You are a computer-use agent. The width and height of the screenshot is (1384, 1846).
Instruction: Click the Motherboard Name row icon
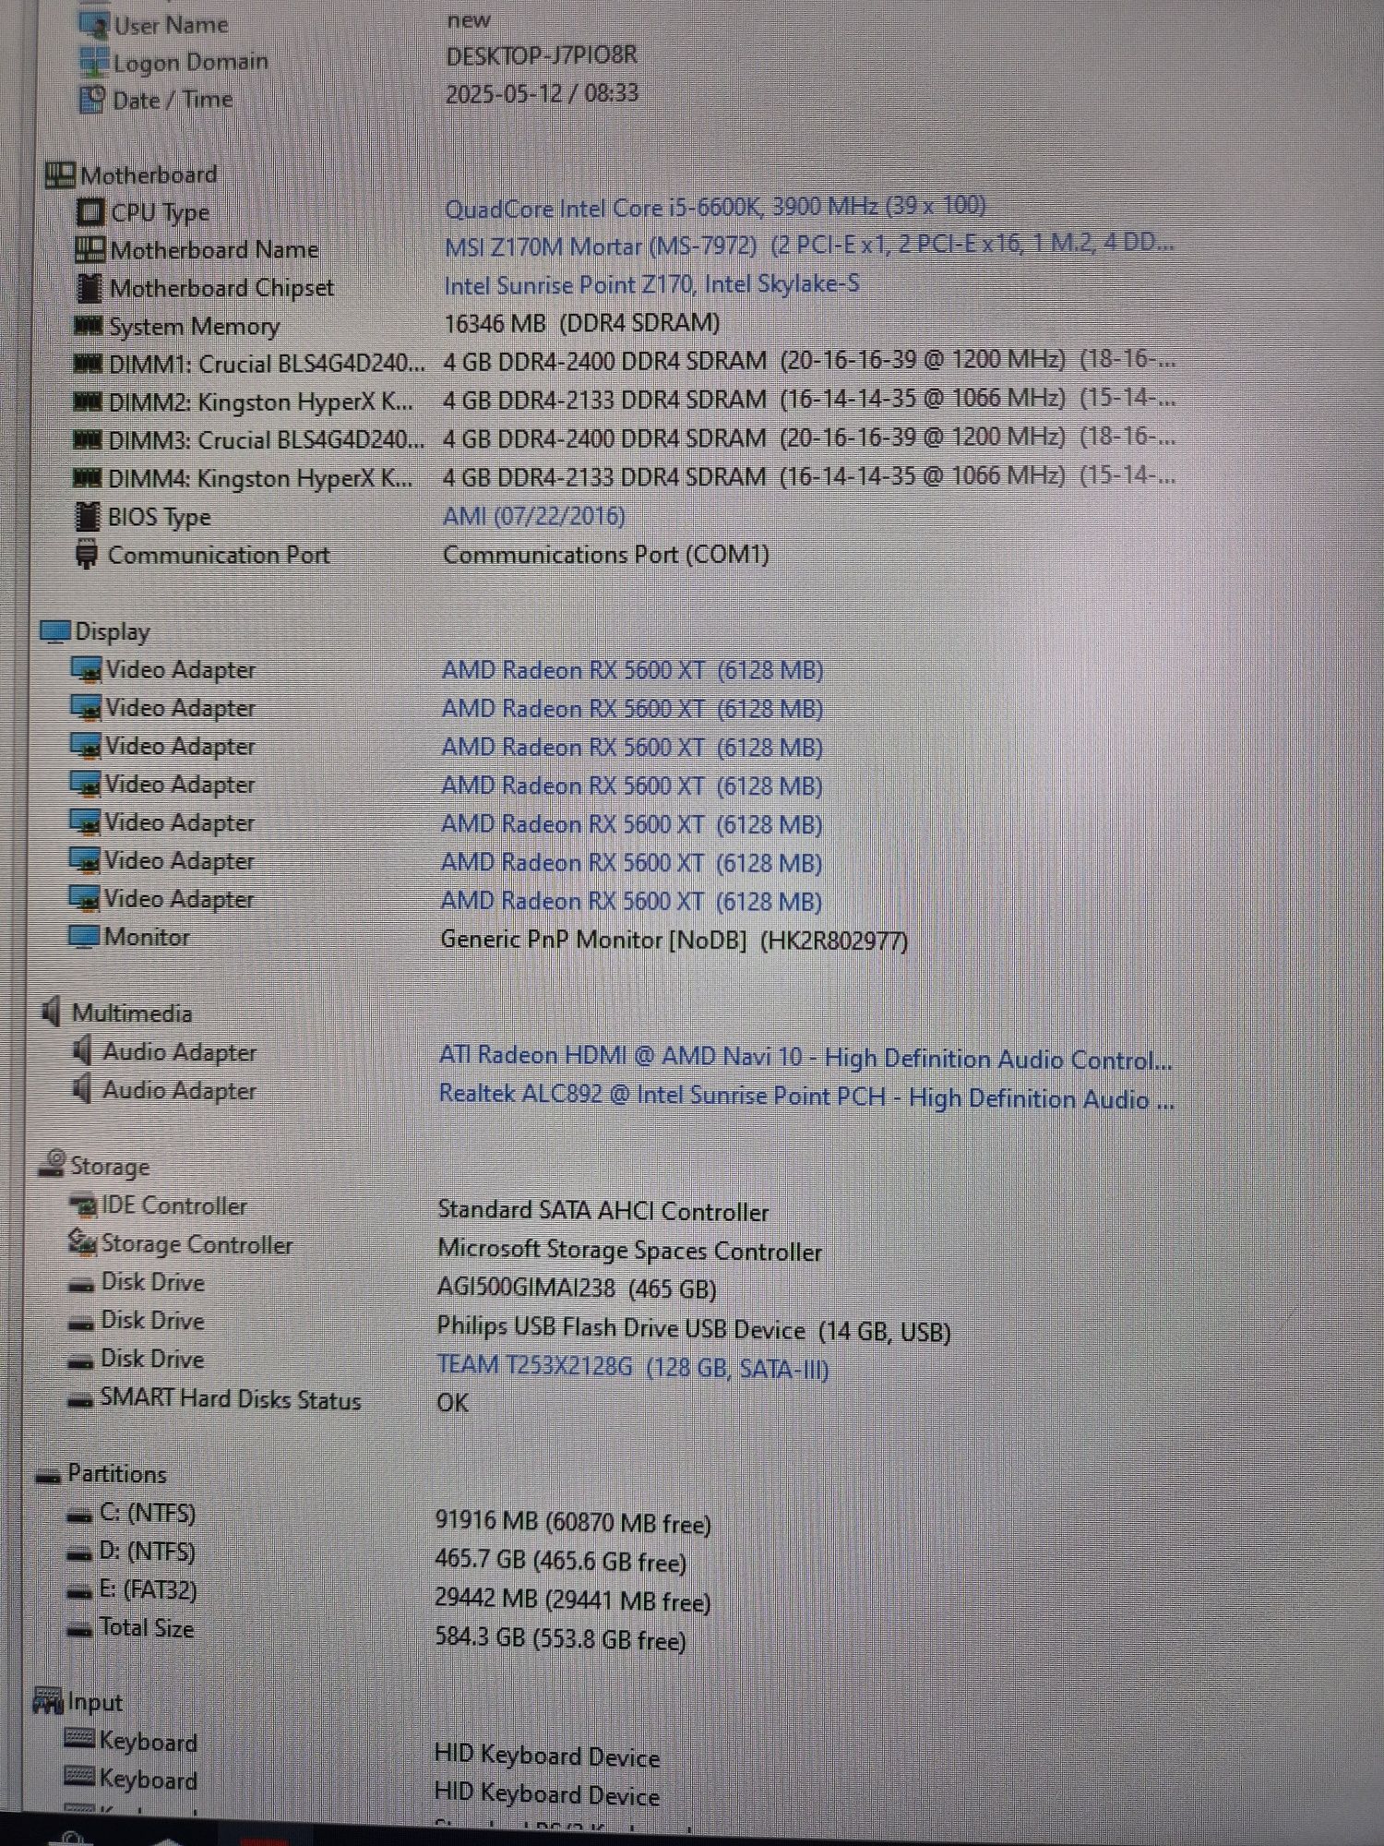tap(89, 250)
